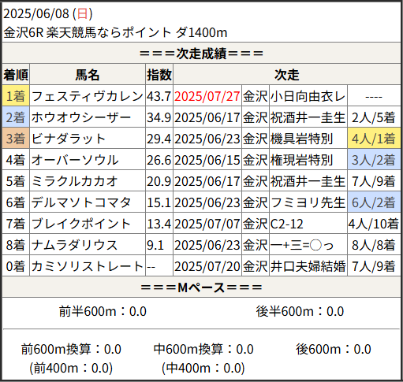Click the red date 2025/07/27

(x=207, y=96)
